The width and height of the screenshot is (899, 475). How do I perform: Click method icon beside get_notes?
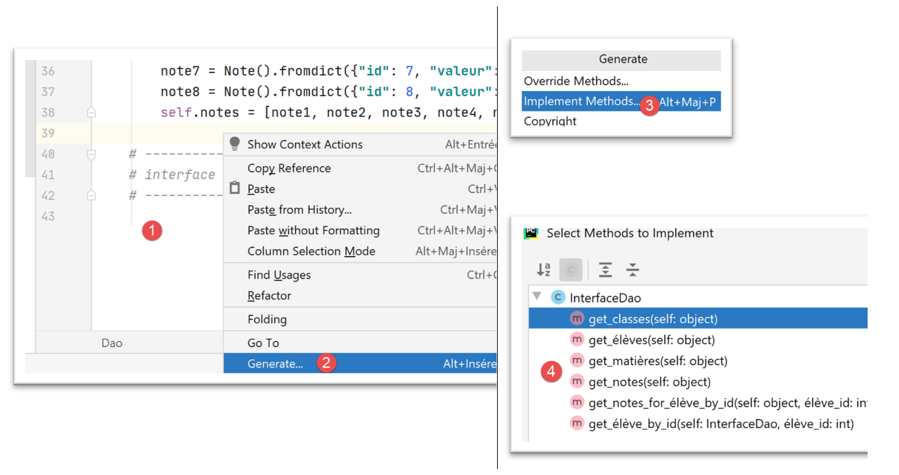coord(577,381)
